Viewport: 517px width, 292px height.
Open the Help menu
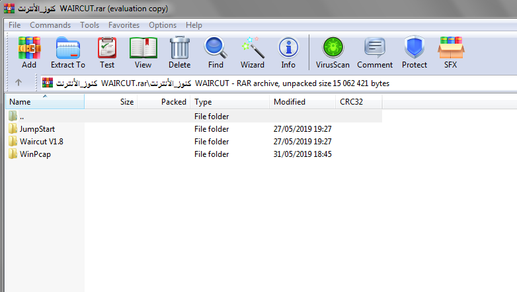tap(194, 25)
